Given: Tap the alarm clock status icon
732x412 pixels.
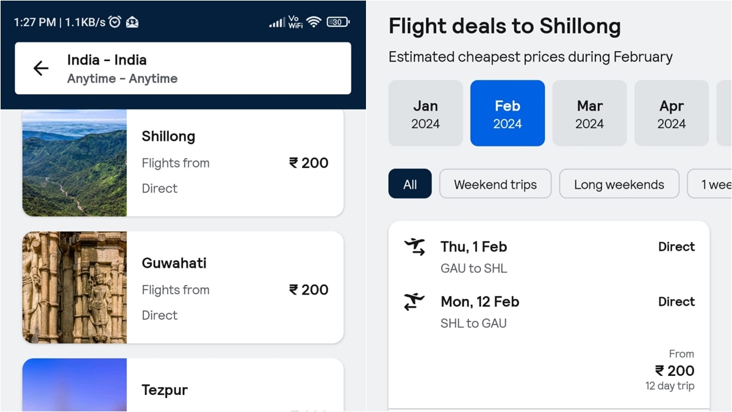Looking at the screenshot, I should pyautogui.click(x=115, y=22).
